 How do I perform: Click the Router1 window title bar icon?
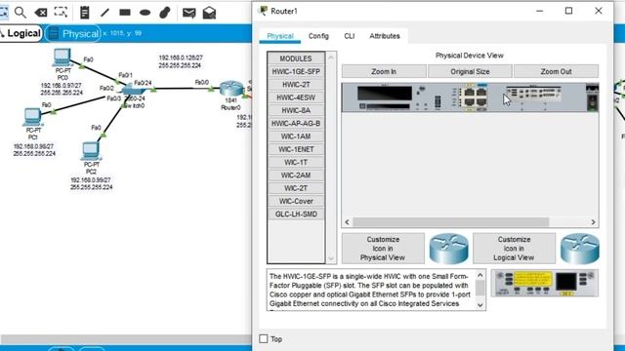pos(263,11)
